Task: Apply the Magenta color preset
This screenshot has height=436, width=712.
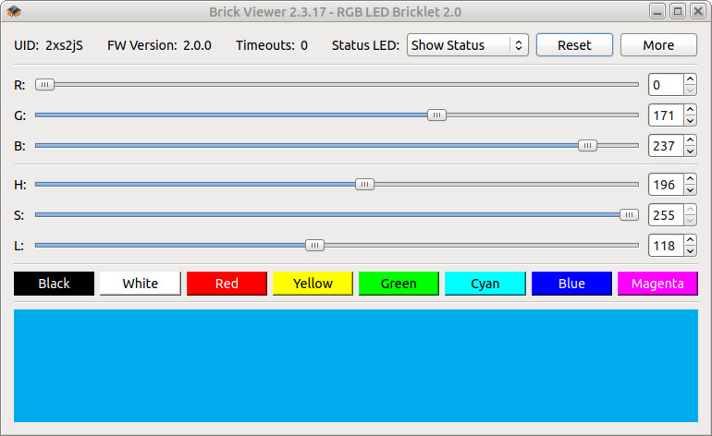Action: tap(657, 284)
